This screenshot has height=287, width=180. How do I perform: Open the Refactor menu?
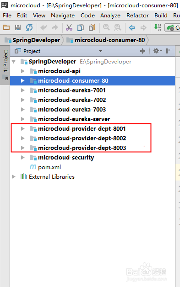pos(137,16)
